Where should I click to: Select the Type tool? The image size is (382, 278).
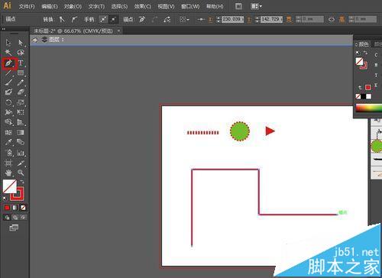click(21, 63)
